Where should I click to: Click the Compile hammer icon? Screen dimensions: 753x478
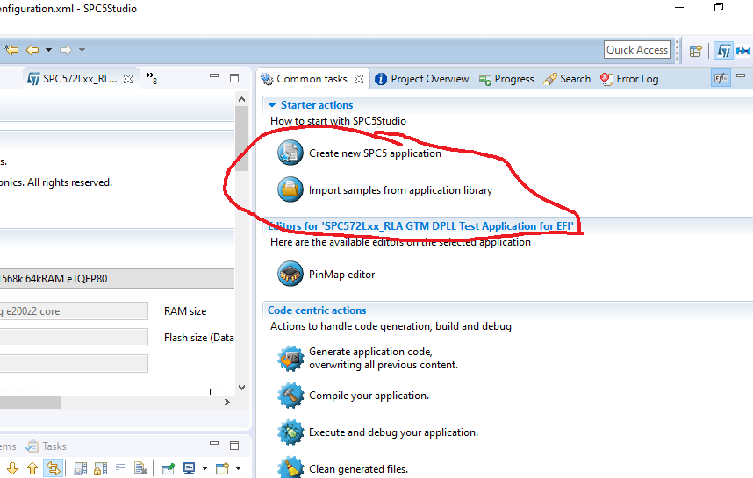pos(290,395)
